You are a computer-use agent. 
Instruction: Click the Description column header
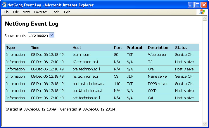click(158, 48)
